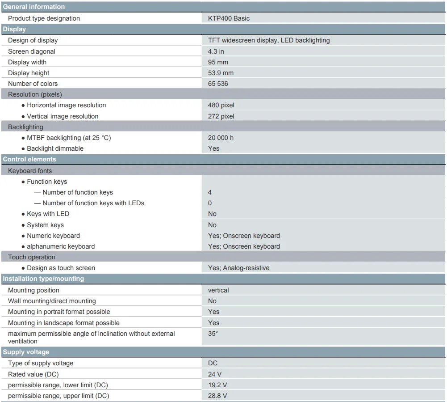This screenshot has width=447, height=402.
Task: Select the 'No' value for System keys
Action: [212, 225]
